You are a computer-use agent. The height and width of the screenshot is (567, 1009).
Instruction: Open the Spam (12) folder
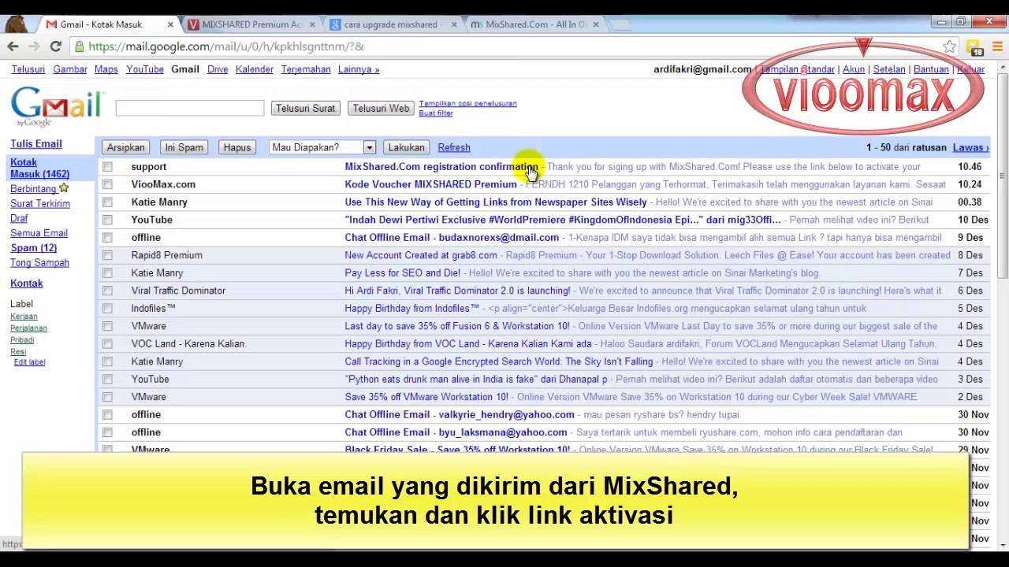pyautogui.click(x=33, y=248)
